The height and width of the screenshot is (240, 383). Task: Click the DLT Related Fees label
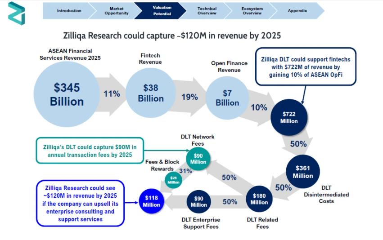click(x=262, y=223)
